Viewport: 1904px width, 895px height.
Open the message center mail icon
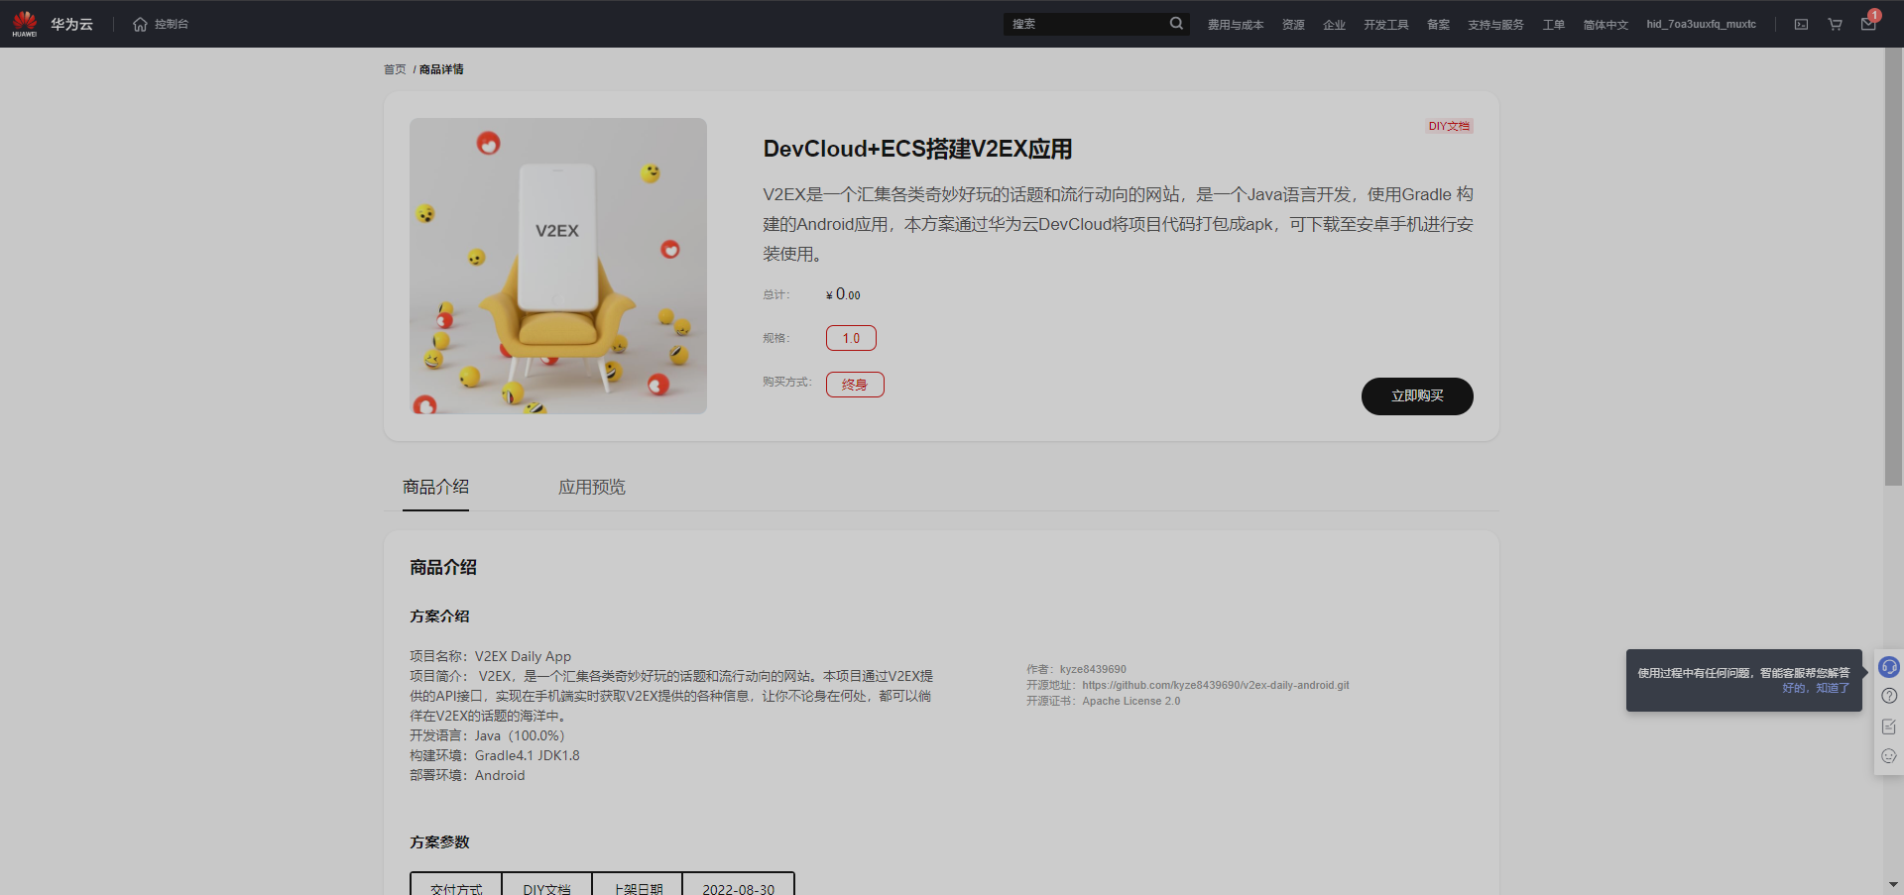click(1868, 24)
